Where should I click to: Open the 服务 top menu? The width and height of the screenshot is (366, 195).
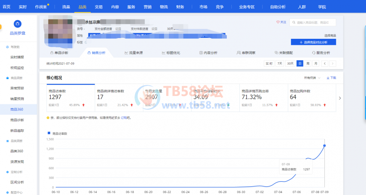[131, 7]
